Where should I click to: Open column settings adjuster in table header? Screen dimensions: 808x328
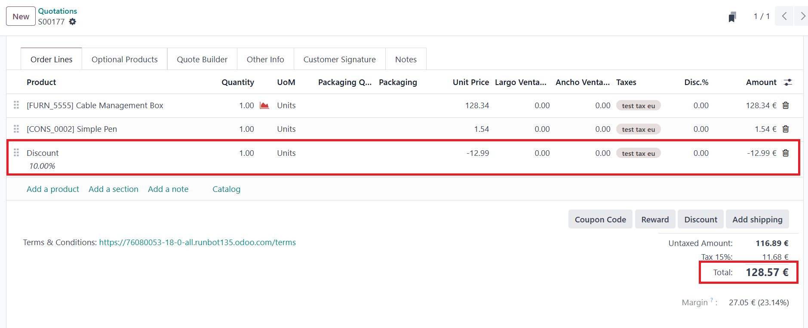[x=788, y=82]
